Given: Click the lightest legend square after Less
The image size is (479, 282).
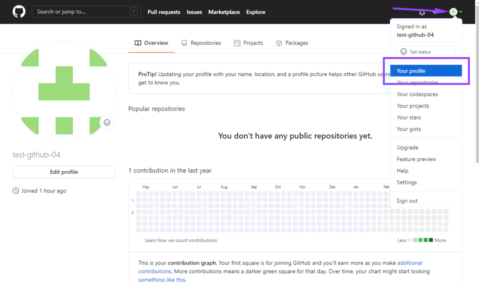Looking at the screenshot, I should point(410,240).
